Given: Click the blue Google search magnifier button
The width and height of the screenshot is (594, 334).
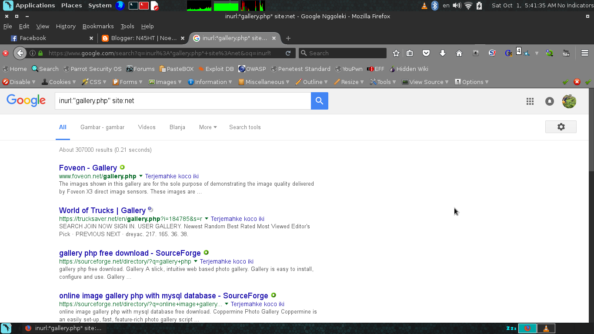Looking at the screenshot, I should pos(319,100).
